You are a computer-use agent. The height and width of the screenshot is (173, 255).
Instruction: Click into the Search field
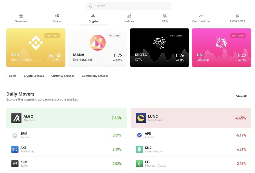point(131,6)
